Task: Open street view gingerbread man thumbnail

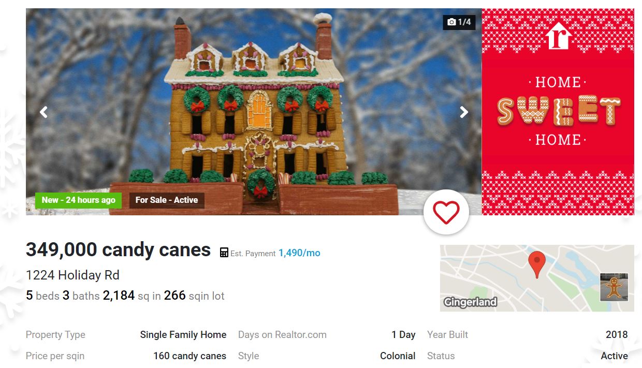Action: (x=614, y=287)
